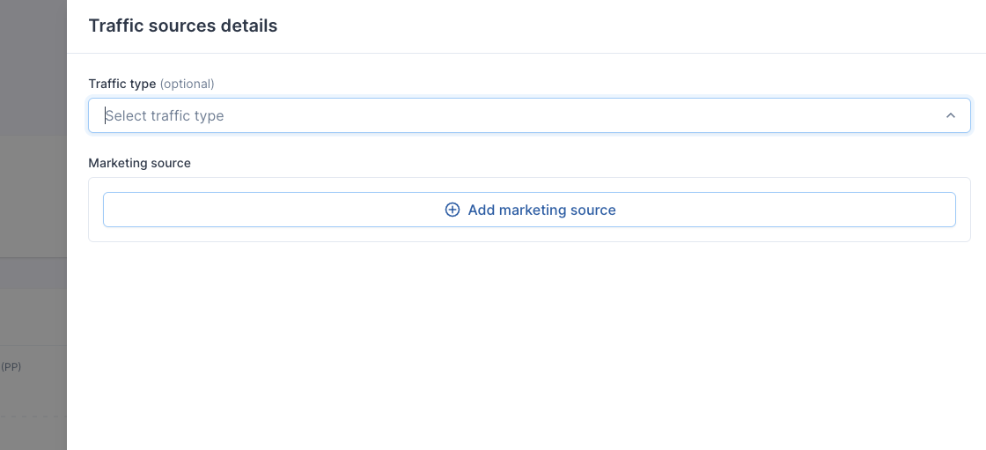986x450 pixels.
Task: Click the plus-circle icon beside Add marketing source
Action: point(453,210)
